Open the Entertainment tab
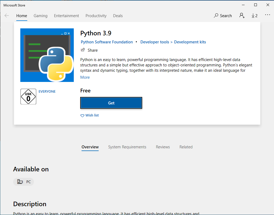The width and height of the screenshot is (274, 215). (x=66, y=16)
